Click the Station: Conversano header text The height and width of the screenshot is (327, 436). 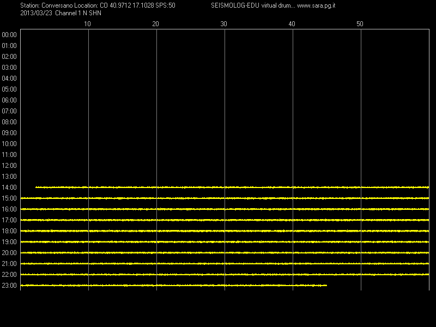coord(46,5)
